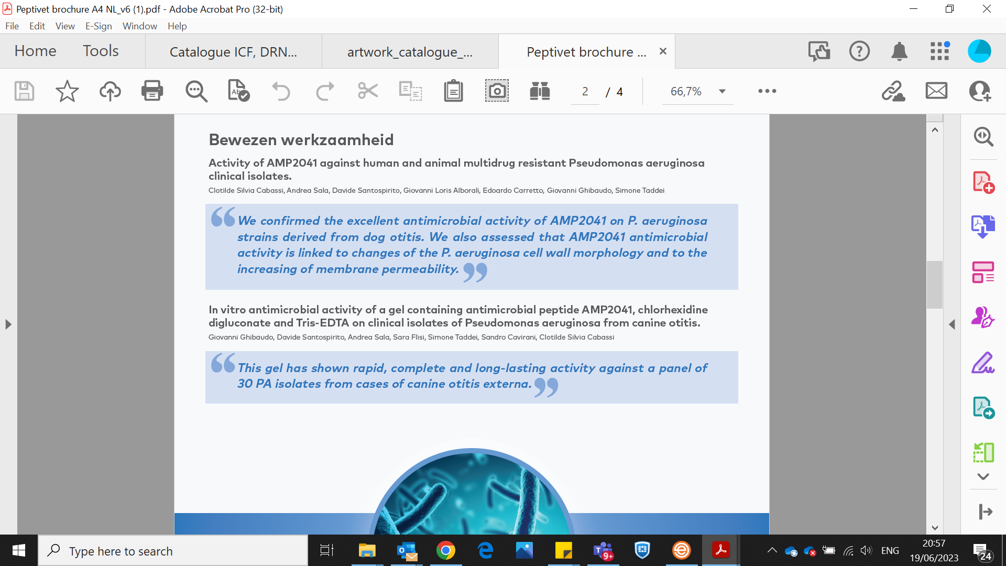The width and height of the screenshot is (1006, 566).
Task: Click the page number input field
Action: pyautogui.click(x=585, y=92)
